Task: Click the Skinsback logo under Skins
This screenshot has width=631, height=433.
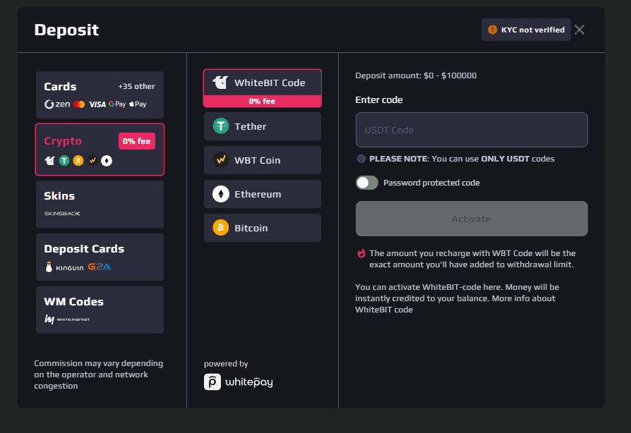Action: tap(62, 214)
